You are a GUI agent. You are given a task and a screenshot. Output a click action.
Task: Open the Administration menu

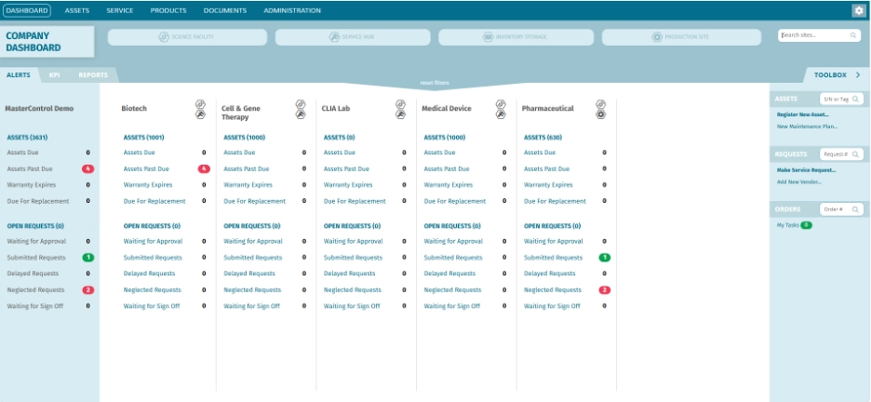tap(291, 10)
